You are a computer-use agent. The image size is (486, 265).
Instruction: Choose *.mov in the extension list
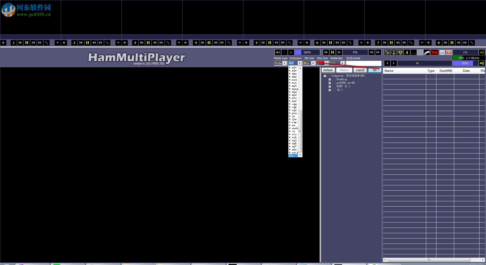point(293,83)
